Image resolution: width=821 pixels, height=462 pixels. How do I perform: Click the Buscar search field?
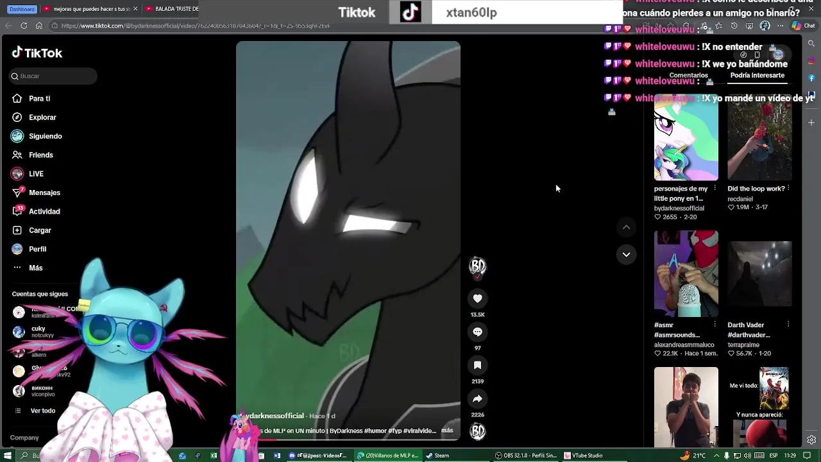point(52,76)
